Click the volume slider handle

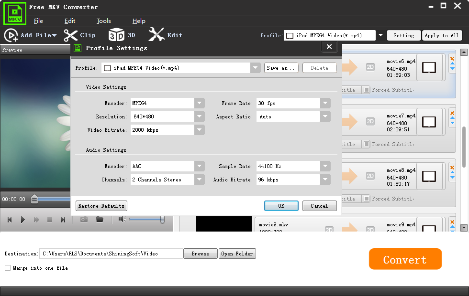click(162, 219)
